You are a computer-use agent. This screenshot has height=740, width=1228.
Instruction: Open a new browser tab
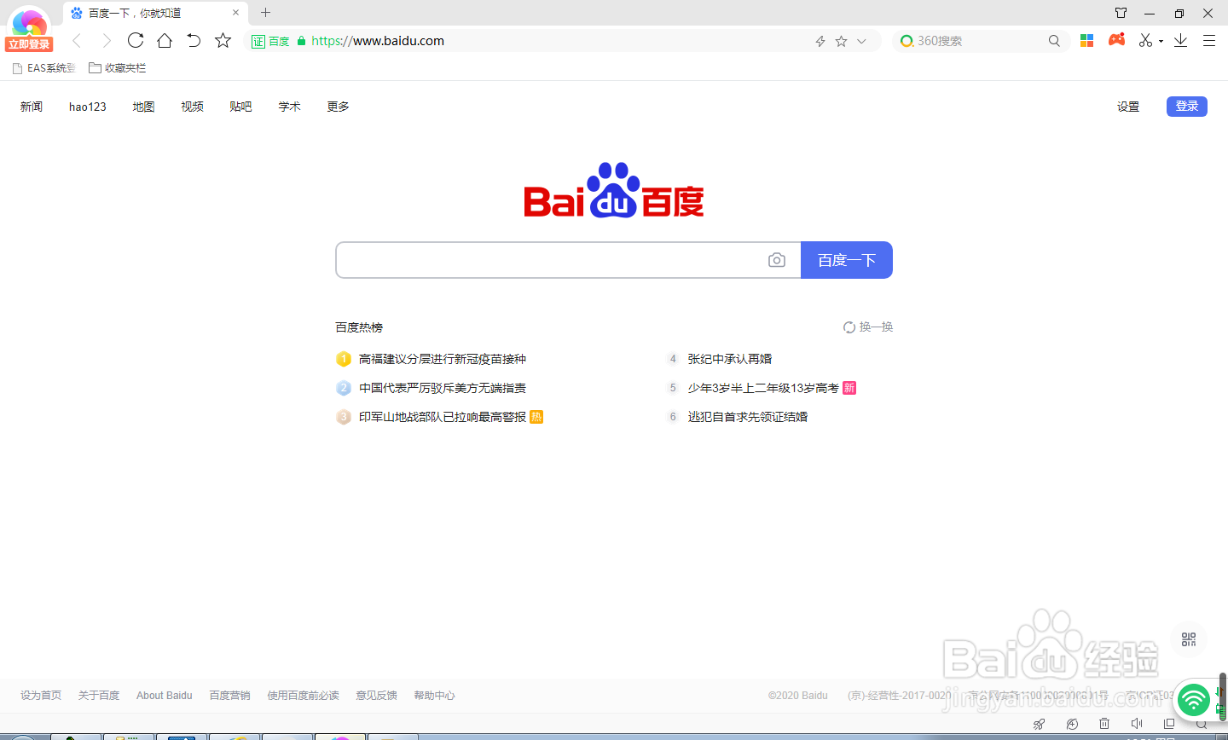pyautogui.click(x=265, y=13)
